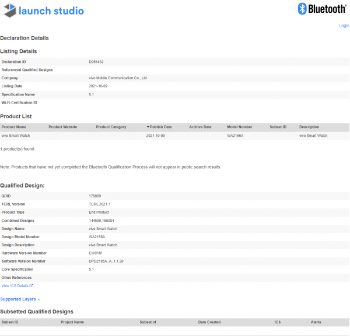Open the Login link
This screenshot has width=350, height=336.
point(344,26)
